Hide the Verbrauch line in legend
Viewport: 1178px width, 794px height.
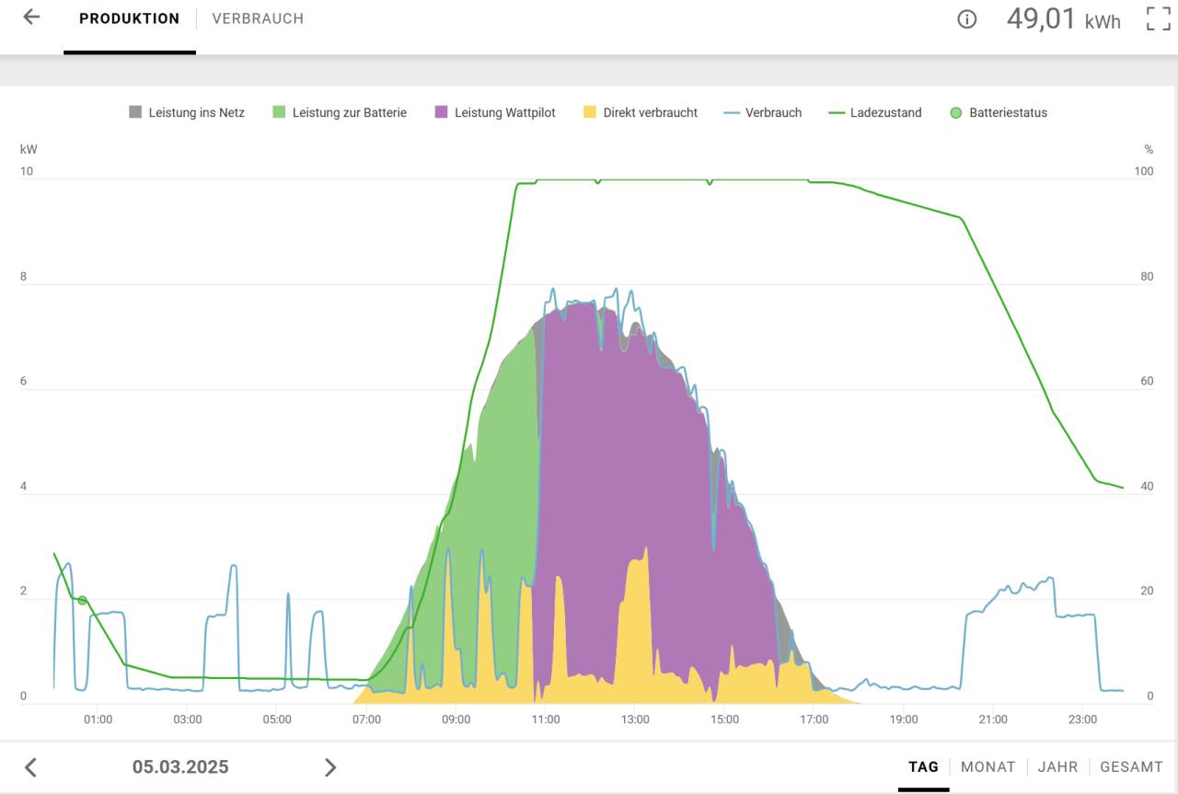pyautogui.click(x=763, y=113)
